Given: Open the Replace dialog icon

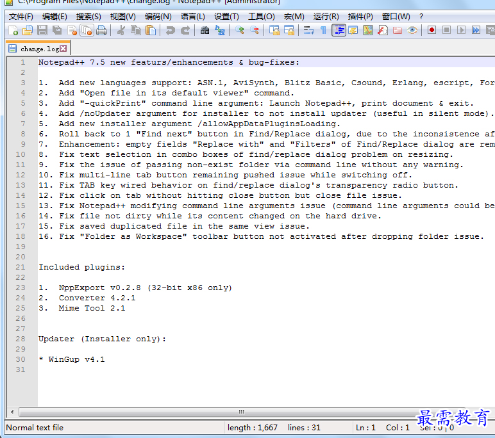Looking at the screenshot, I should pos(220,30).
